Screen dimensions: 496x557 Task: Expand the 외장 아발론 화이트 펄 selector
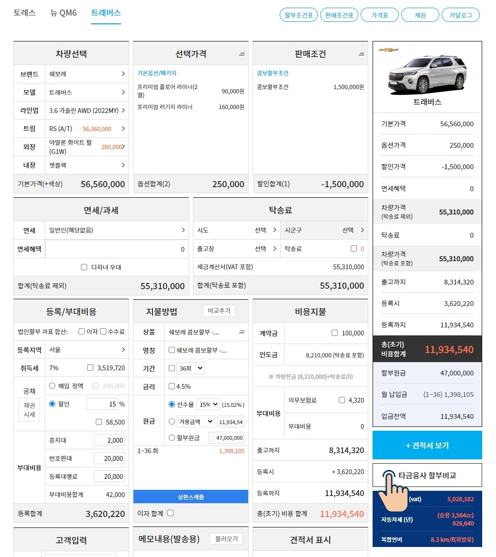click(x=87, y=147)
